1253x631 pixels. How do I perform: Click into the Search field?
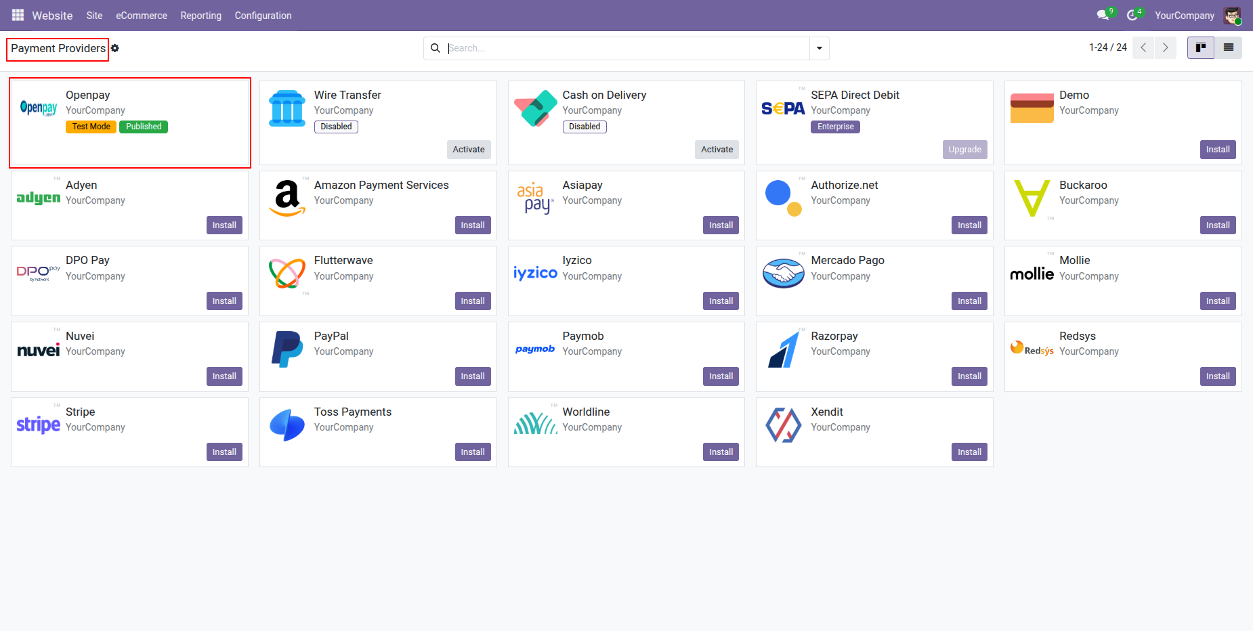tap(626, 48)
